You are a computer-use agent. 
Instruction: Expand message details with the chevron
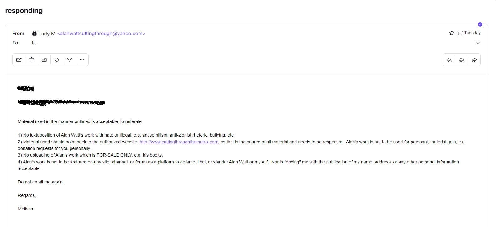click(x=478, y=43)
